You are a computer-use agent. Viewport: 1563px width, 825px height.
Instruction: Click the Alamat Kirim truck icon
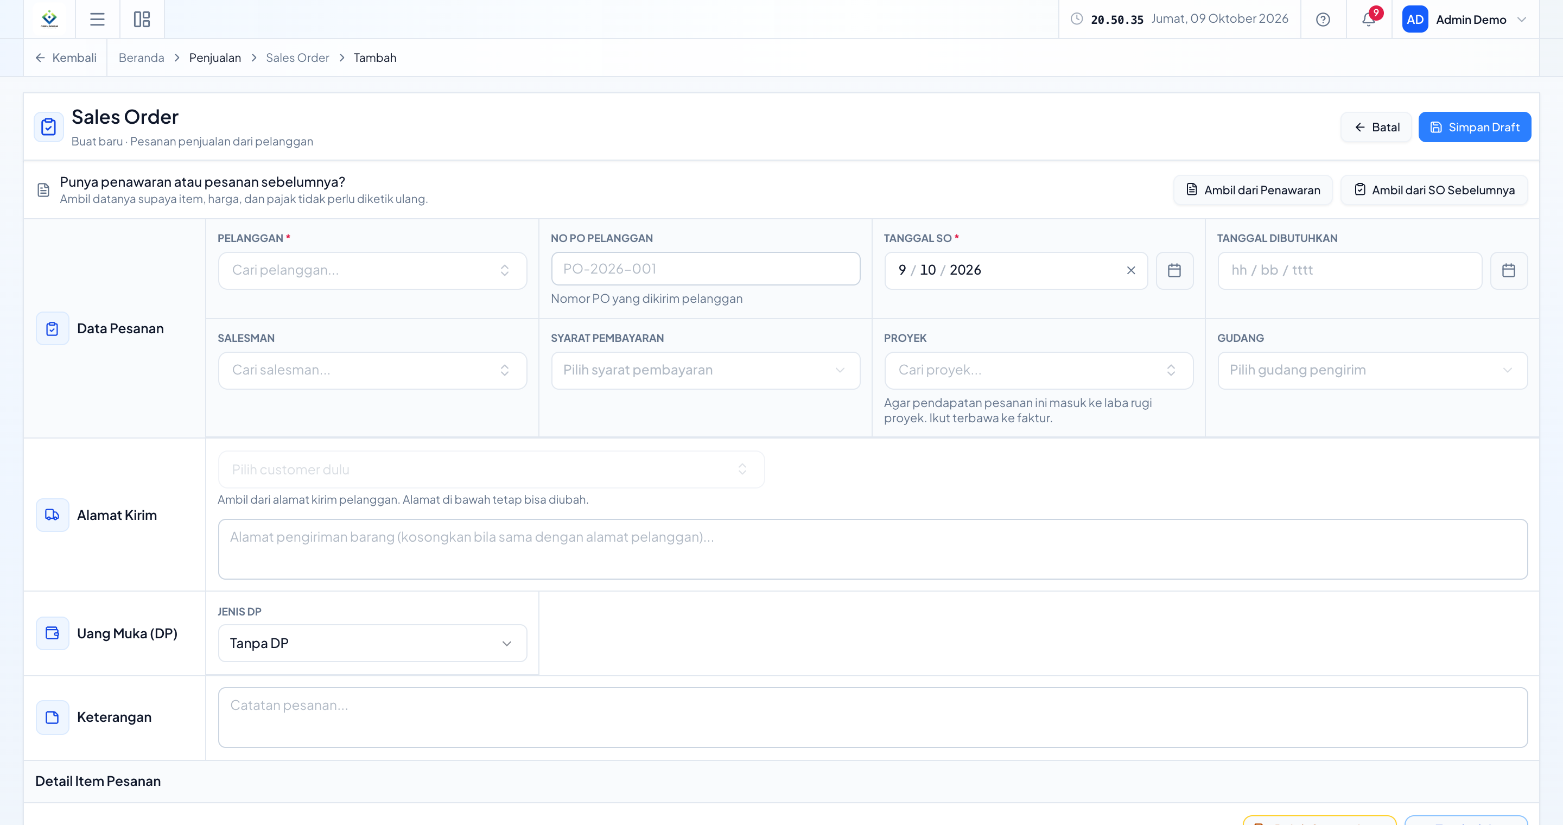52,515
